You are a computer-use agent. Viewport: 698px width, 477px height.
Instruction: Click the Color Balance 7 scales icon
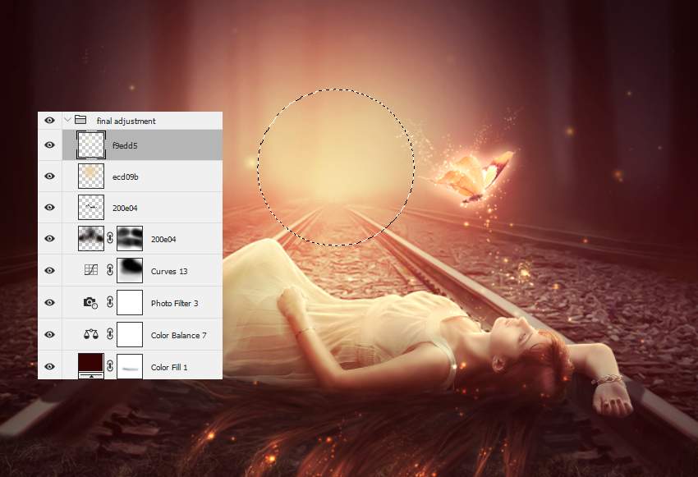coord(90,334)
